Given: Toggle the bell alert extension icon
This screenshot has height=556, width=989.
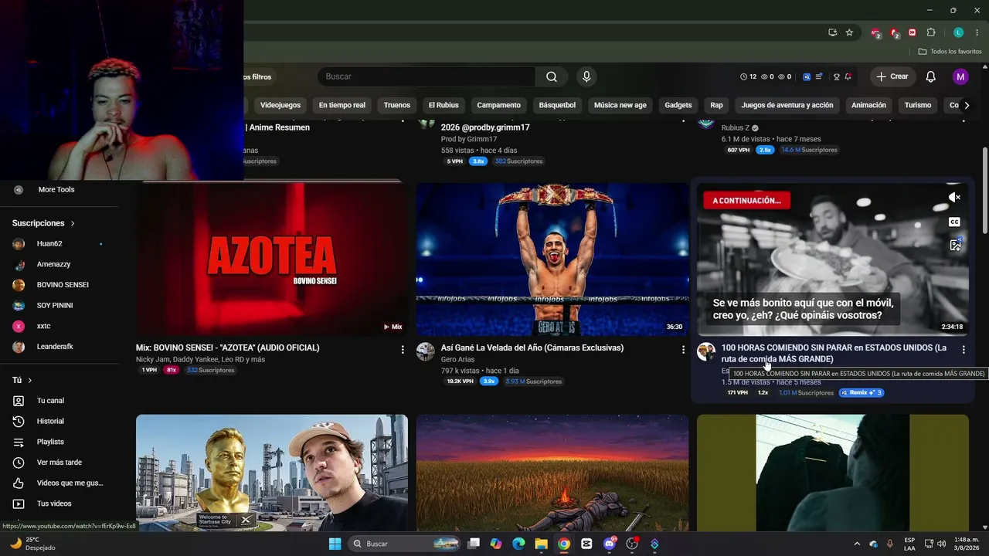Looking at the screenshot, I should (x=848, y=76).
